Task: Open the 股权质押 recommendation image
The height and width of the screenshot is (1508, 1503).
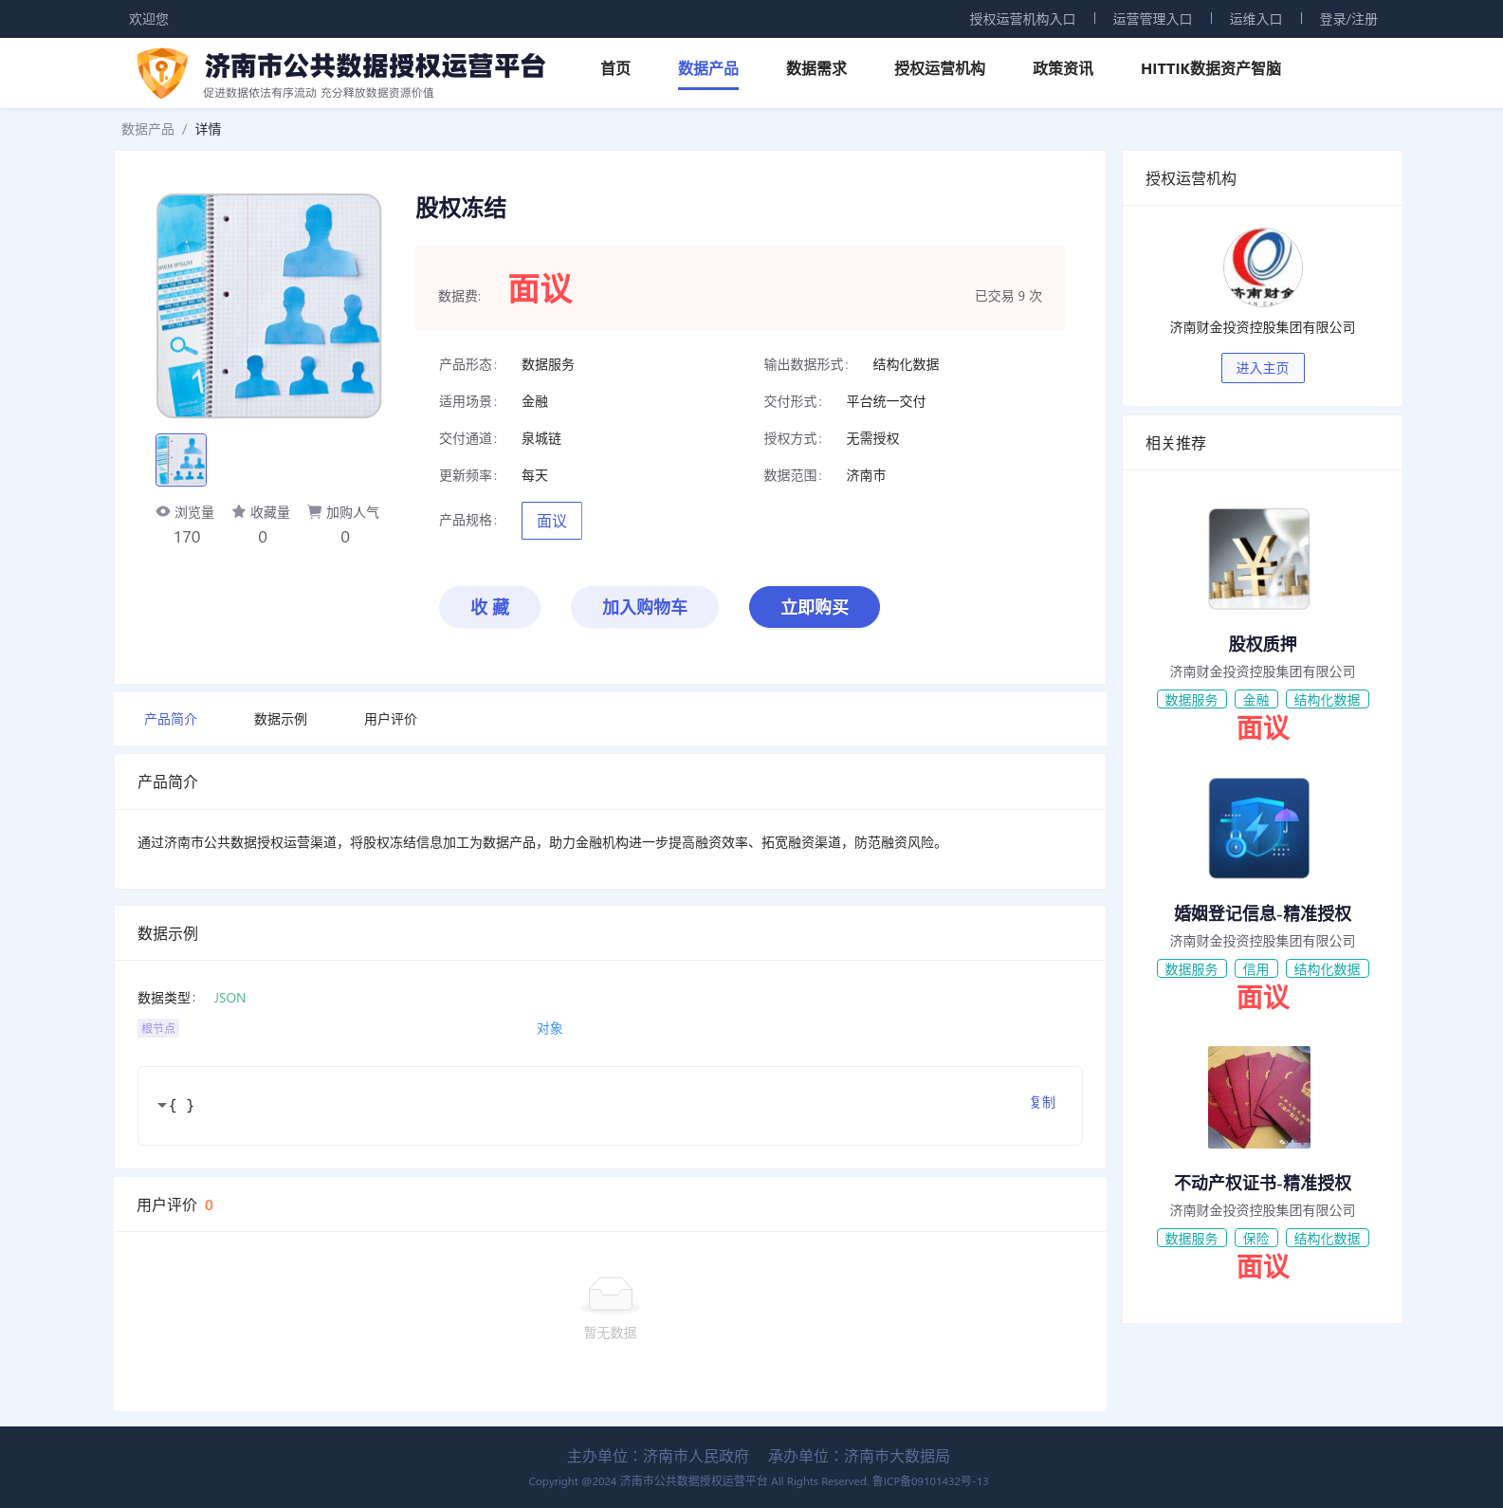Action: (x=1259, y=559)
